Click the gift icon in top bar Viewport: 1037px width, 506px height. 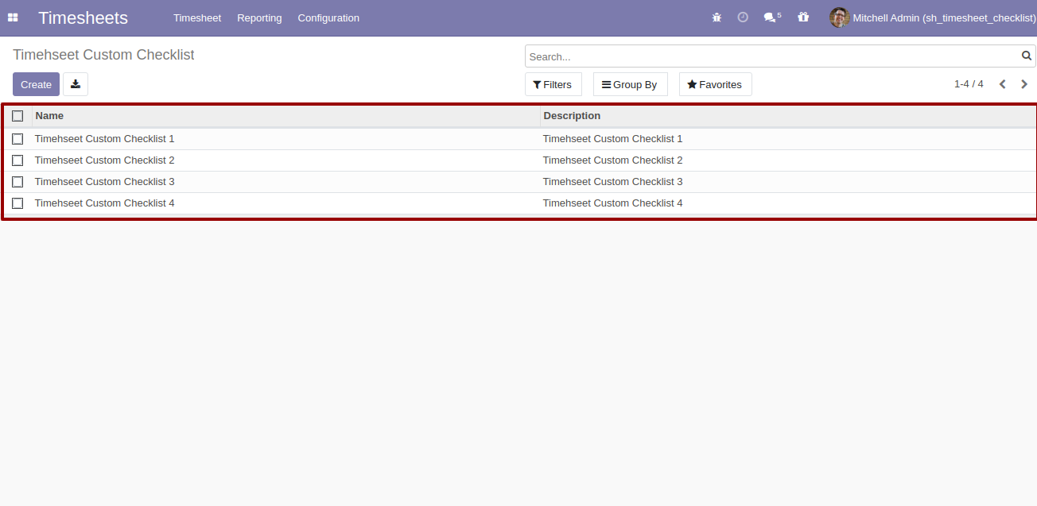[803, 17]
